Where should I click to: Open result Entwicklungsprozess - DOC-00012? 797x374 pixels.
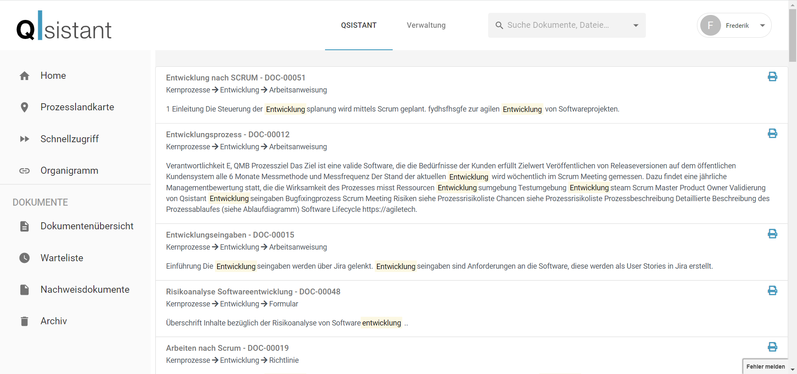click(x=228, y=135)
